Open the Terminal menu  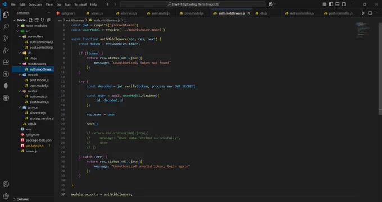point(80,4)
